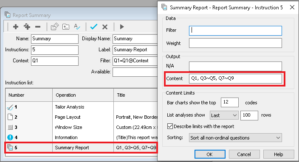This screenshot has height=162, width=299.
Task: Click the Weight input field
Action: coord(235,43)
